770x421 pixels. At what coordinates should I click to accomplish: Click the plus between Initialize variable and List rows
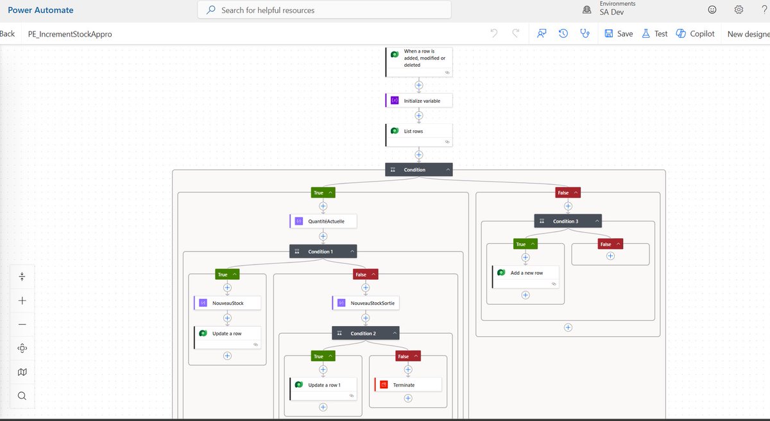419,116
